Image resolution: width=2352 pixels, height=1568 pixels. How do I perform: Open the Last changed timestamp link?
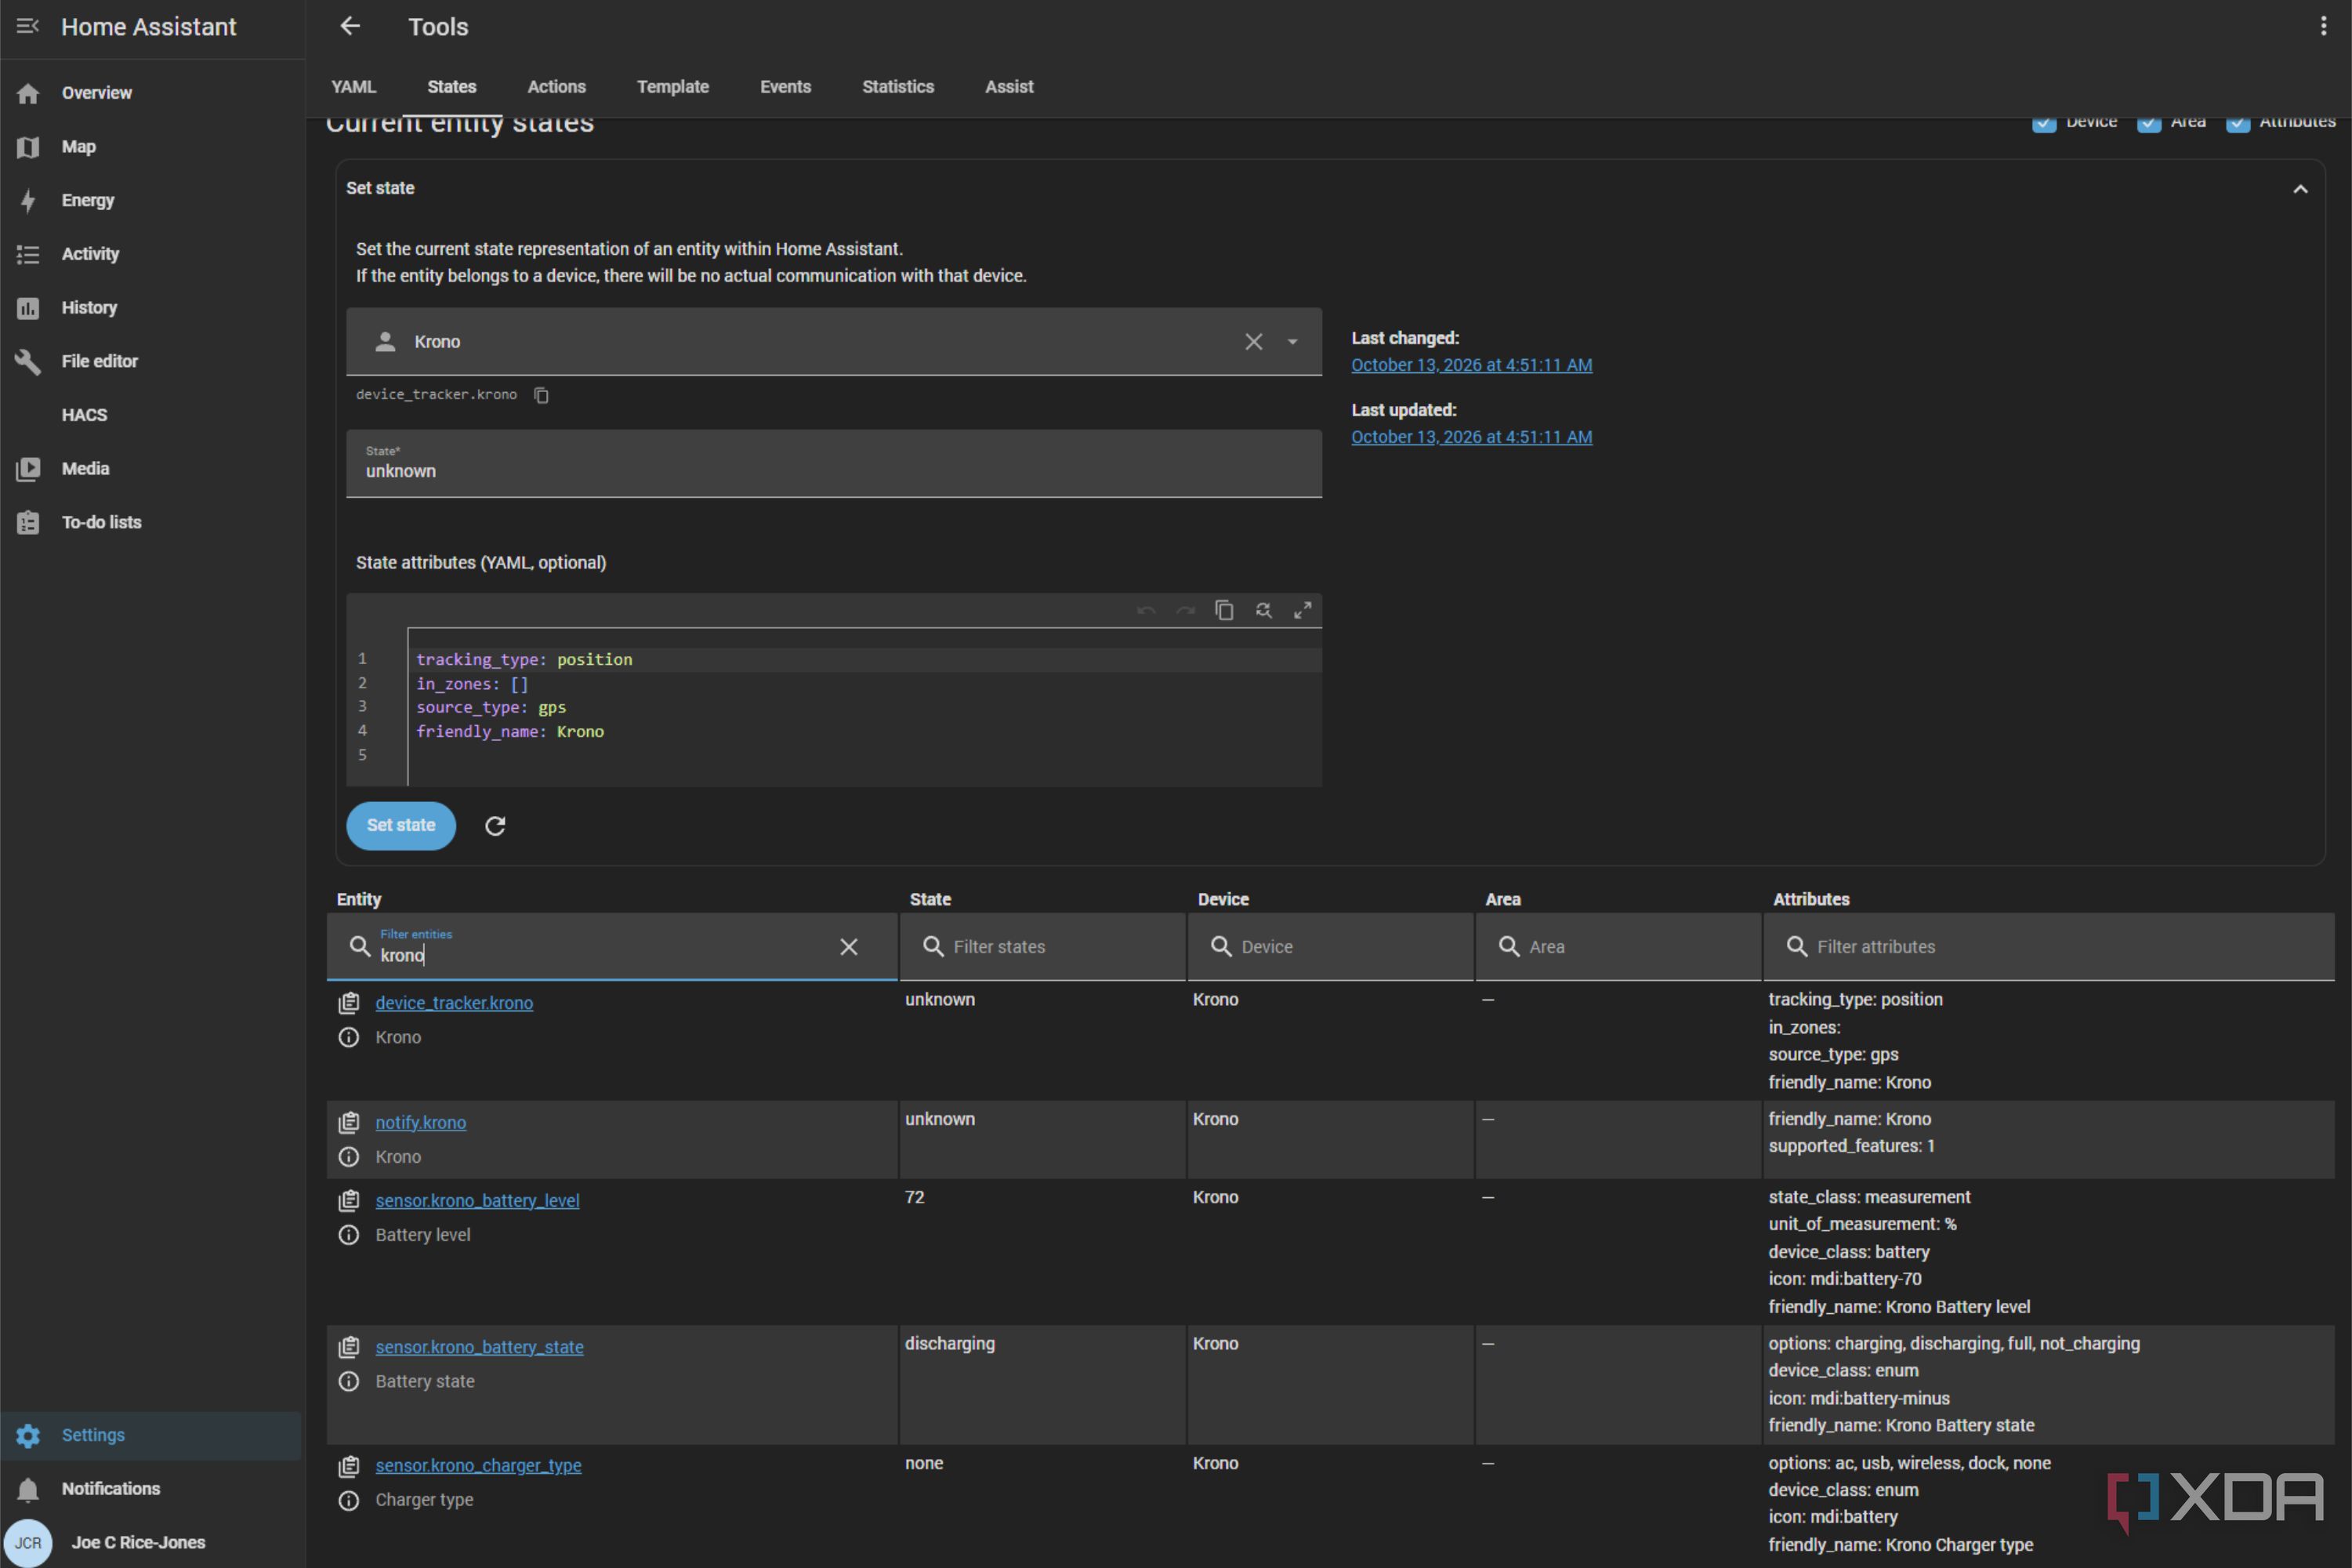coord(1471,365)
